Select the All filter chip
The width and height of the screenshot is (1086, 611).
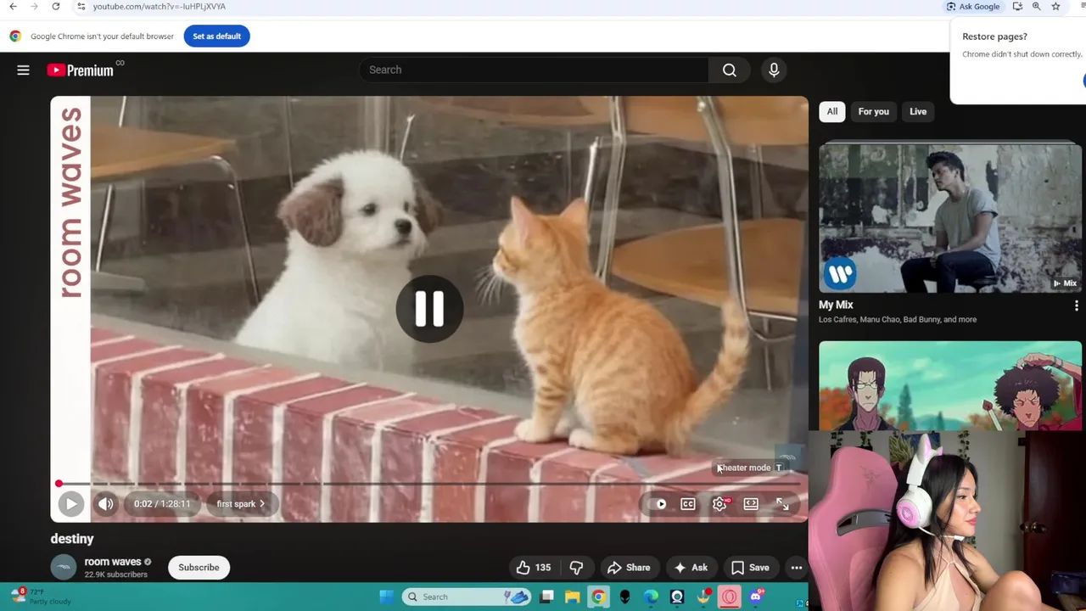click(832, 111)
